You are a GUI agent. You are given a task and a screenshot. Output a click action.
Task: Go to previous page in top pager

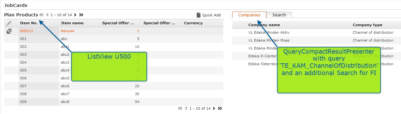pyautogui.click(x=48, y=15)
